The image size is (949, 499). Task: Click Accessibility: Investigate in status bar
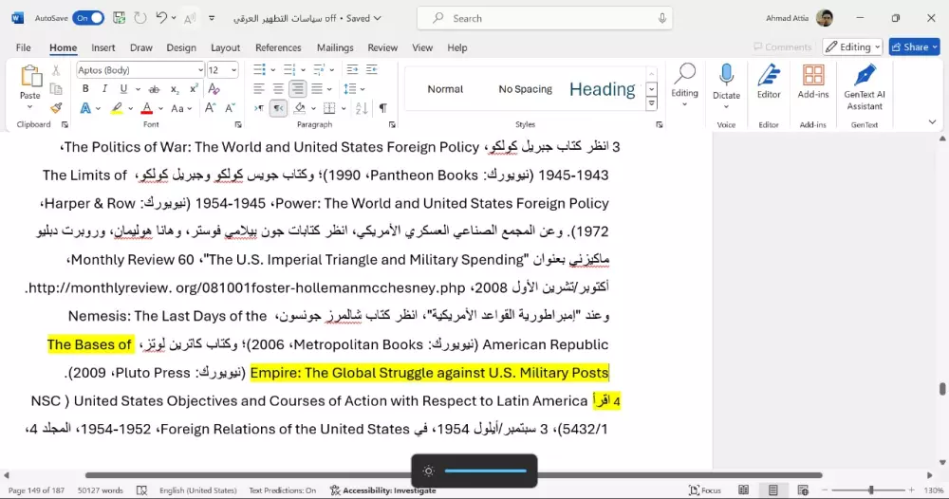[x=383, y=490]
